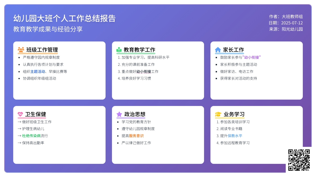This screenshot has width=316, height=177.
Task: Click the line → 护理生病幼儿
Action: 31,129
